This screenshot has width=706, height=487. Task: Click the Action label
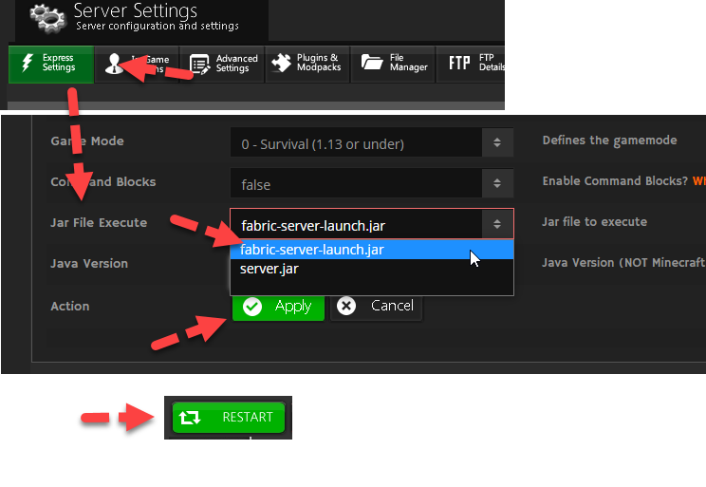[70, 307]
